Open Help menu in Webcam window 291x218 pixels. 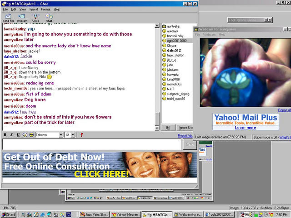pos(222,35)
